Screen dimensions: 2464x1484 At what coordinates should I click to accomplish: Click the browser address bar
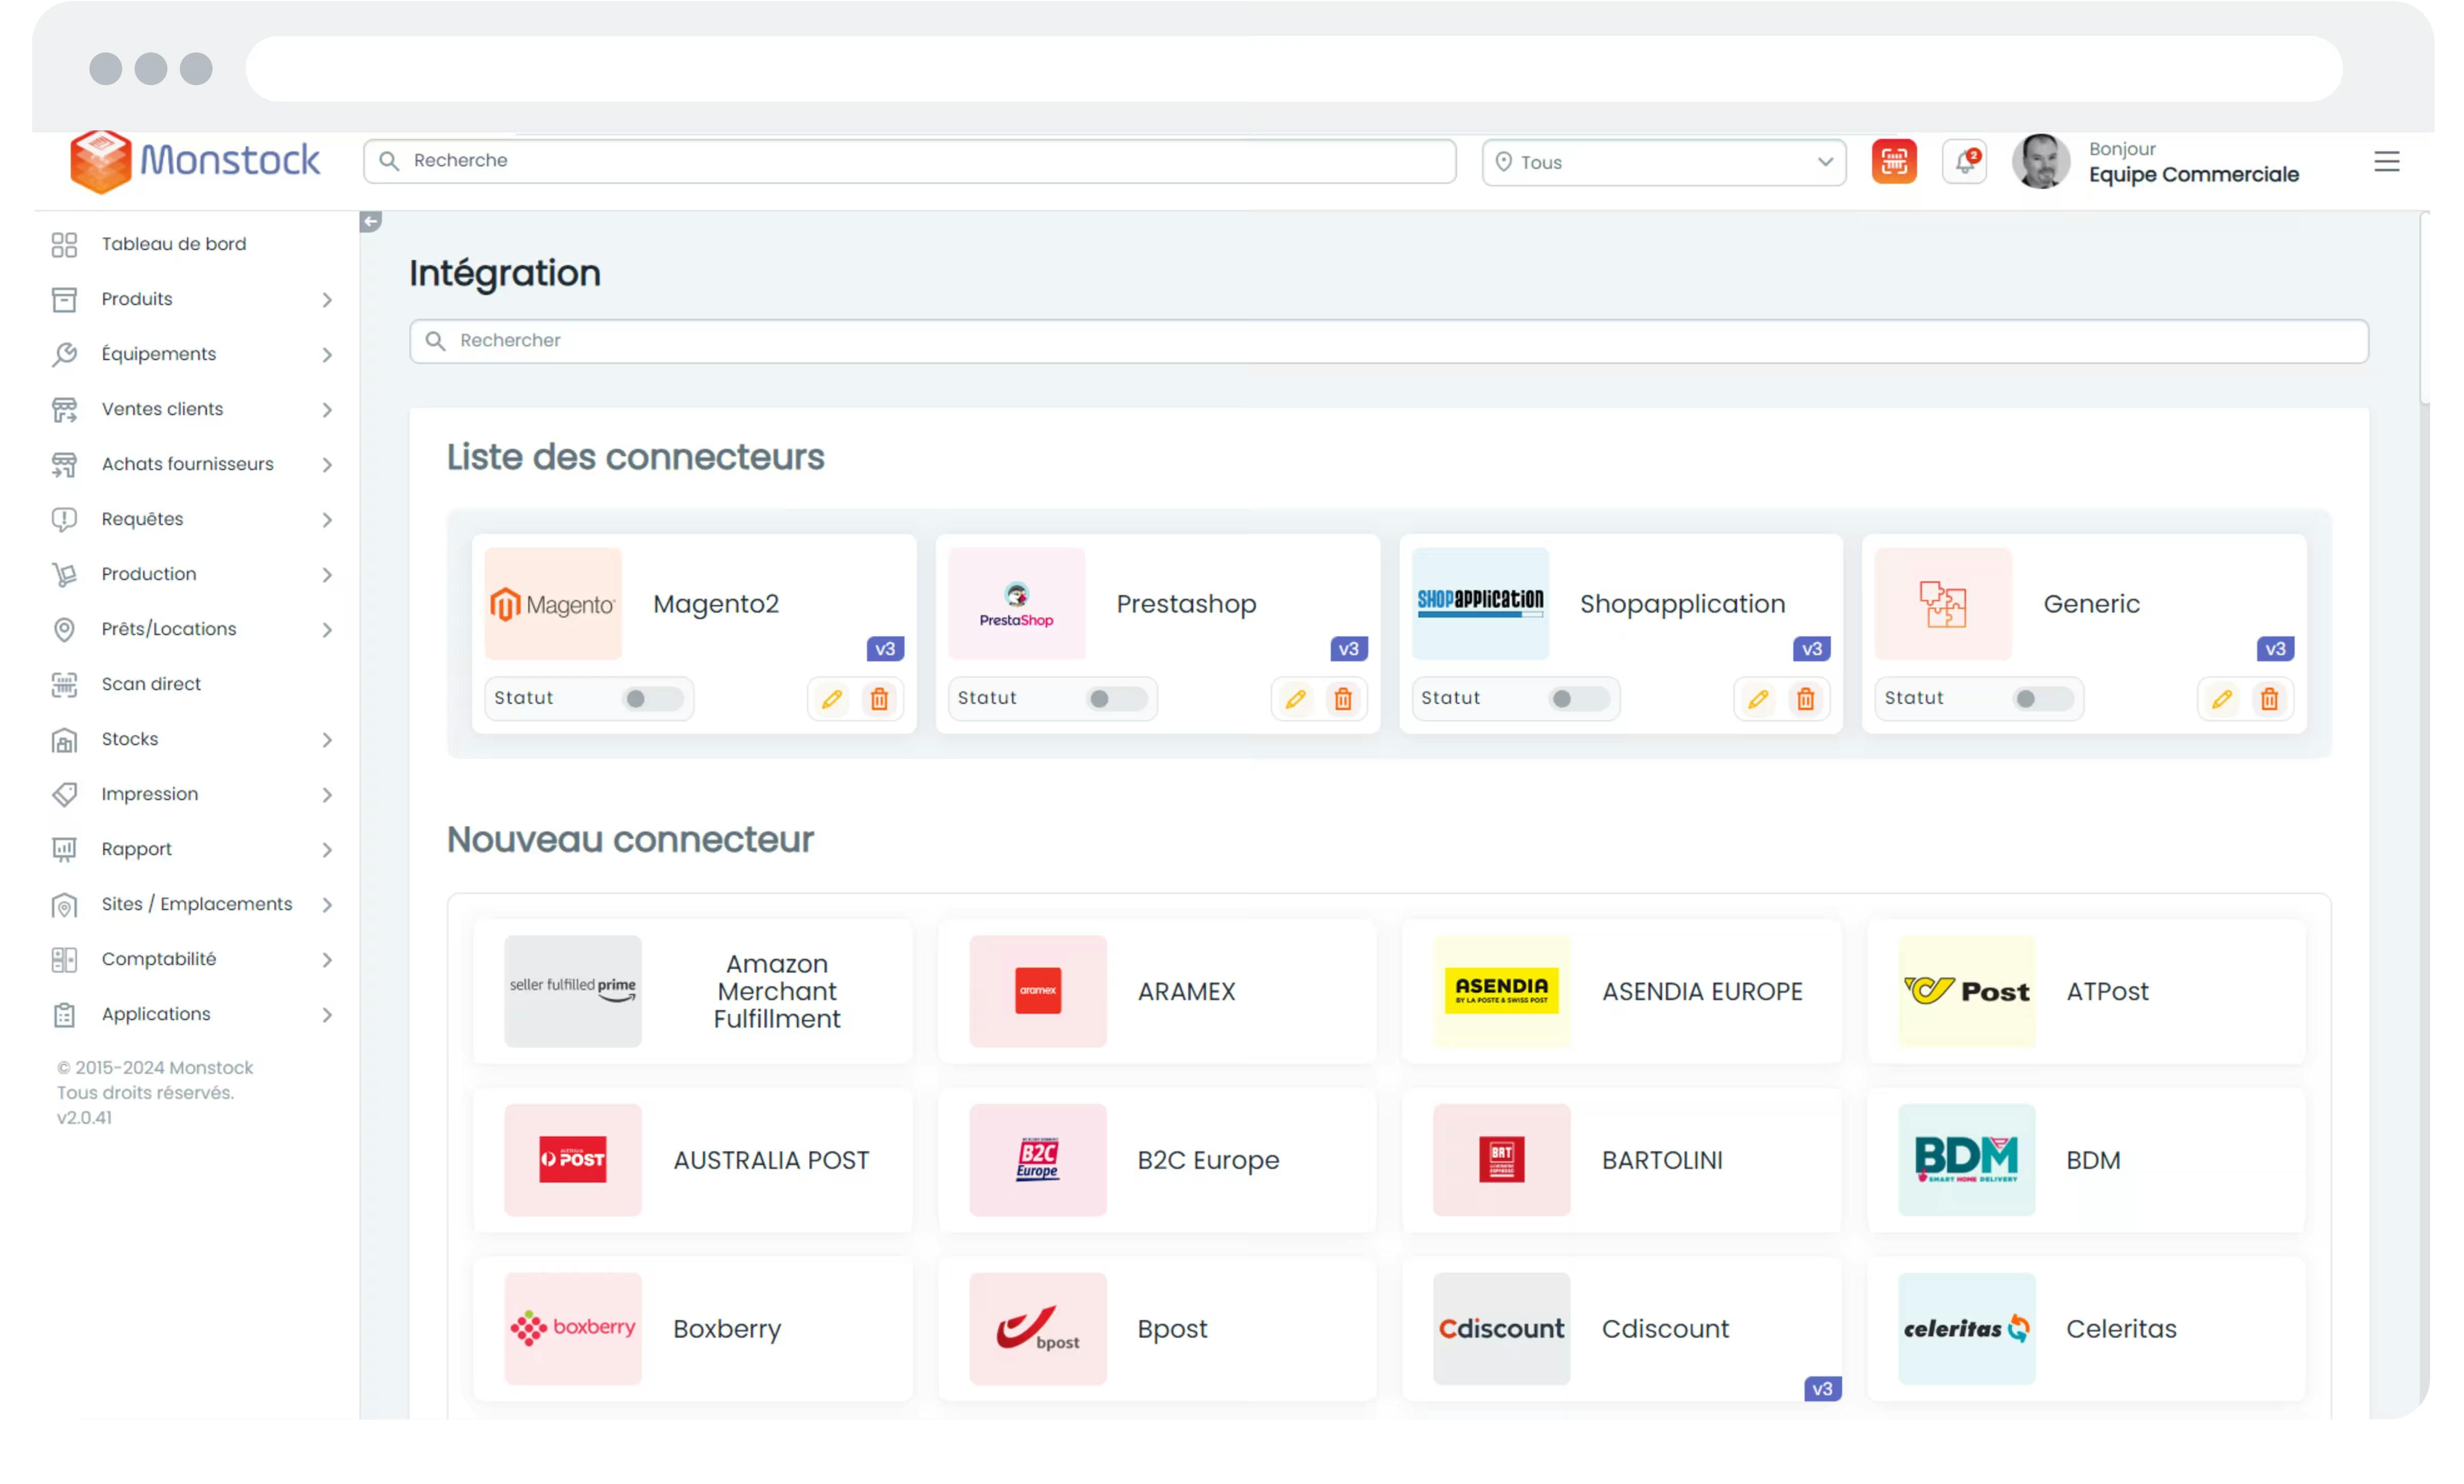(1293, 69)
